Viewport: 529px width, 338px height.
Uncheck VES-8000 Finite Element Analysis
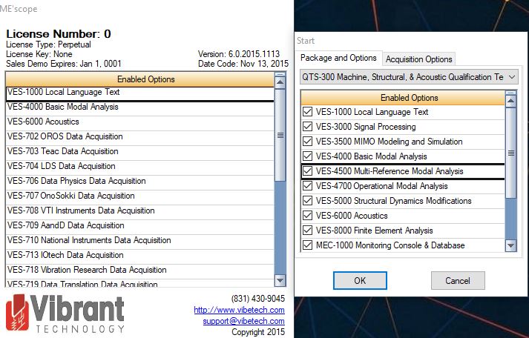pyautogui.click(x=308, y=231)
